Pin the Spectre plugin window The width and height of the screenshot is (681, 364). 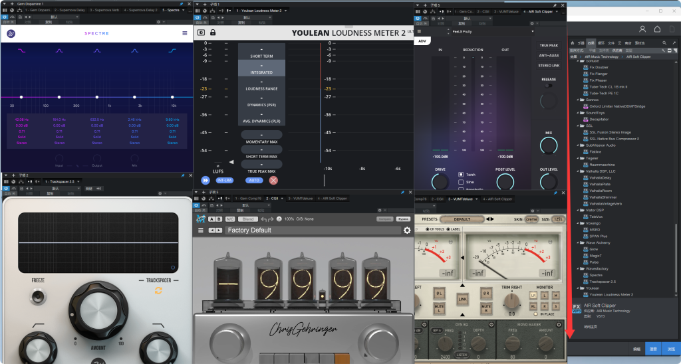pos(181,4)
